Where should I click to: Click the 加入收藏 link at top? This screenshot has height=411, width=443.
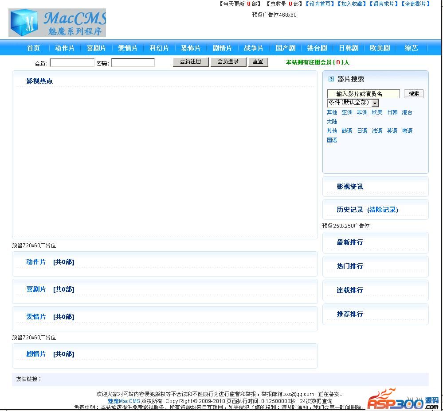[x=352, y=4]
